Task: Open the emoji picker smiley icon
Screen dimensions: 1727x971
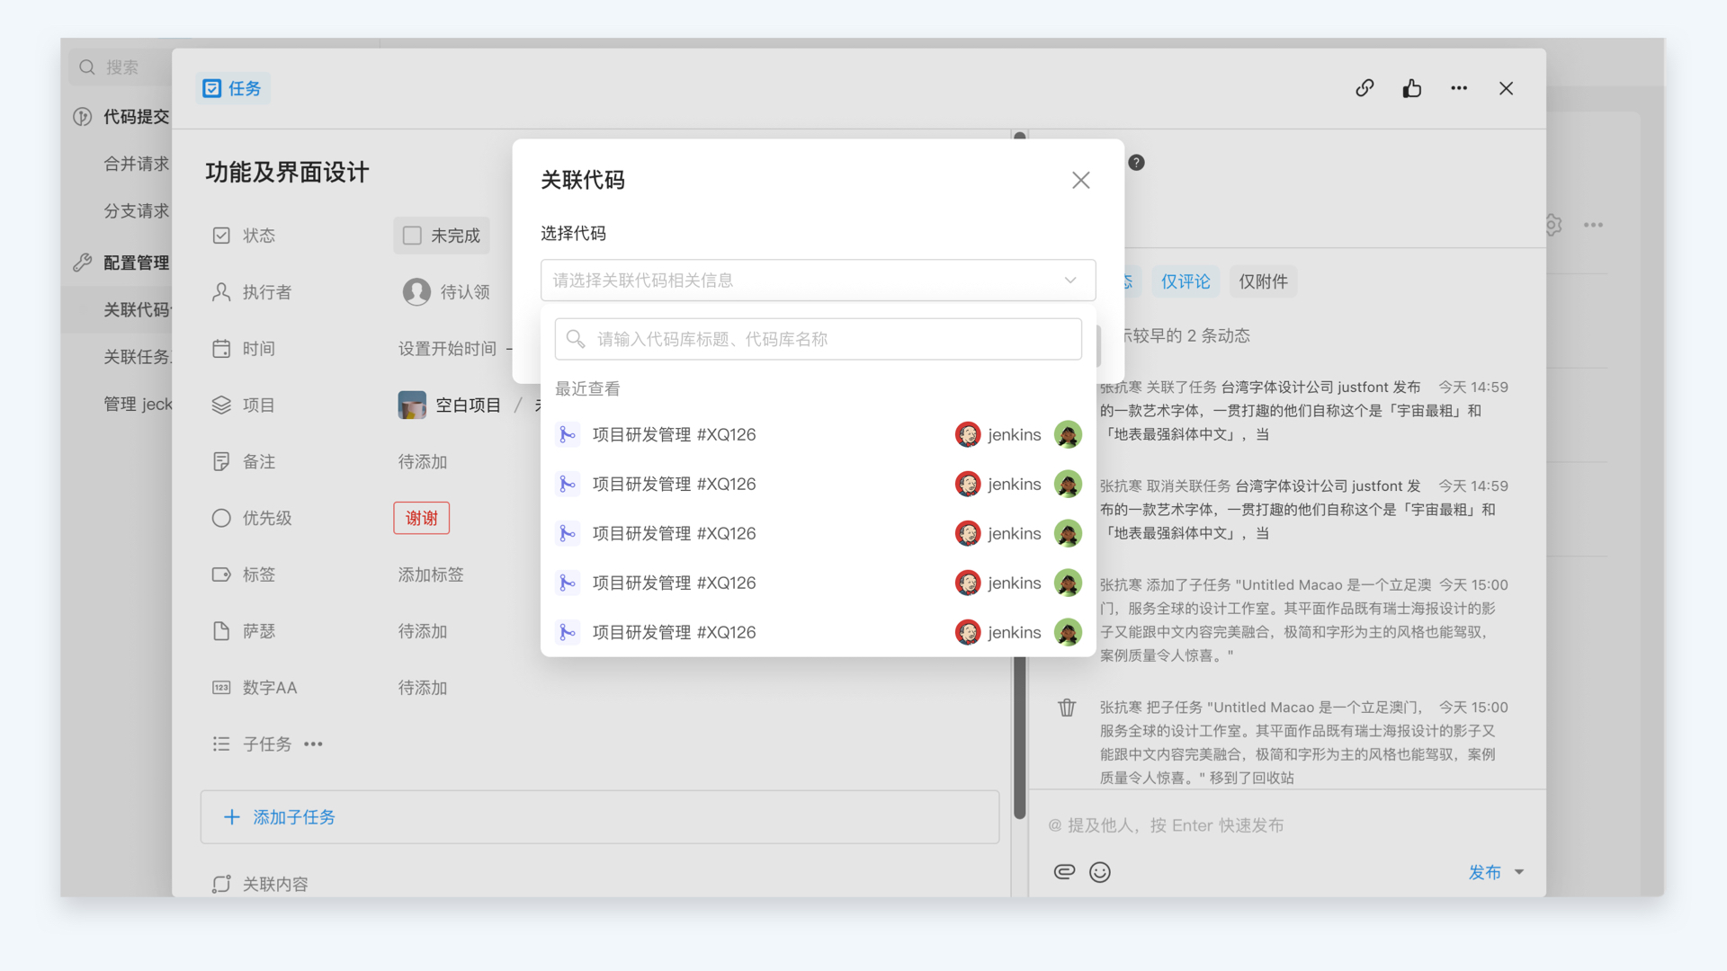Action: point(1099,871)
